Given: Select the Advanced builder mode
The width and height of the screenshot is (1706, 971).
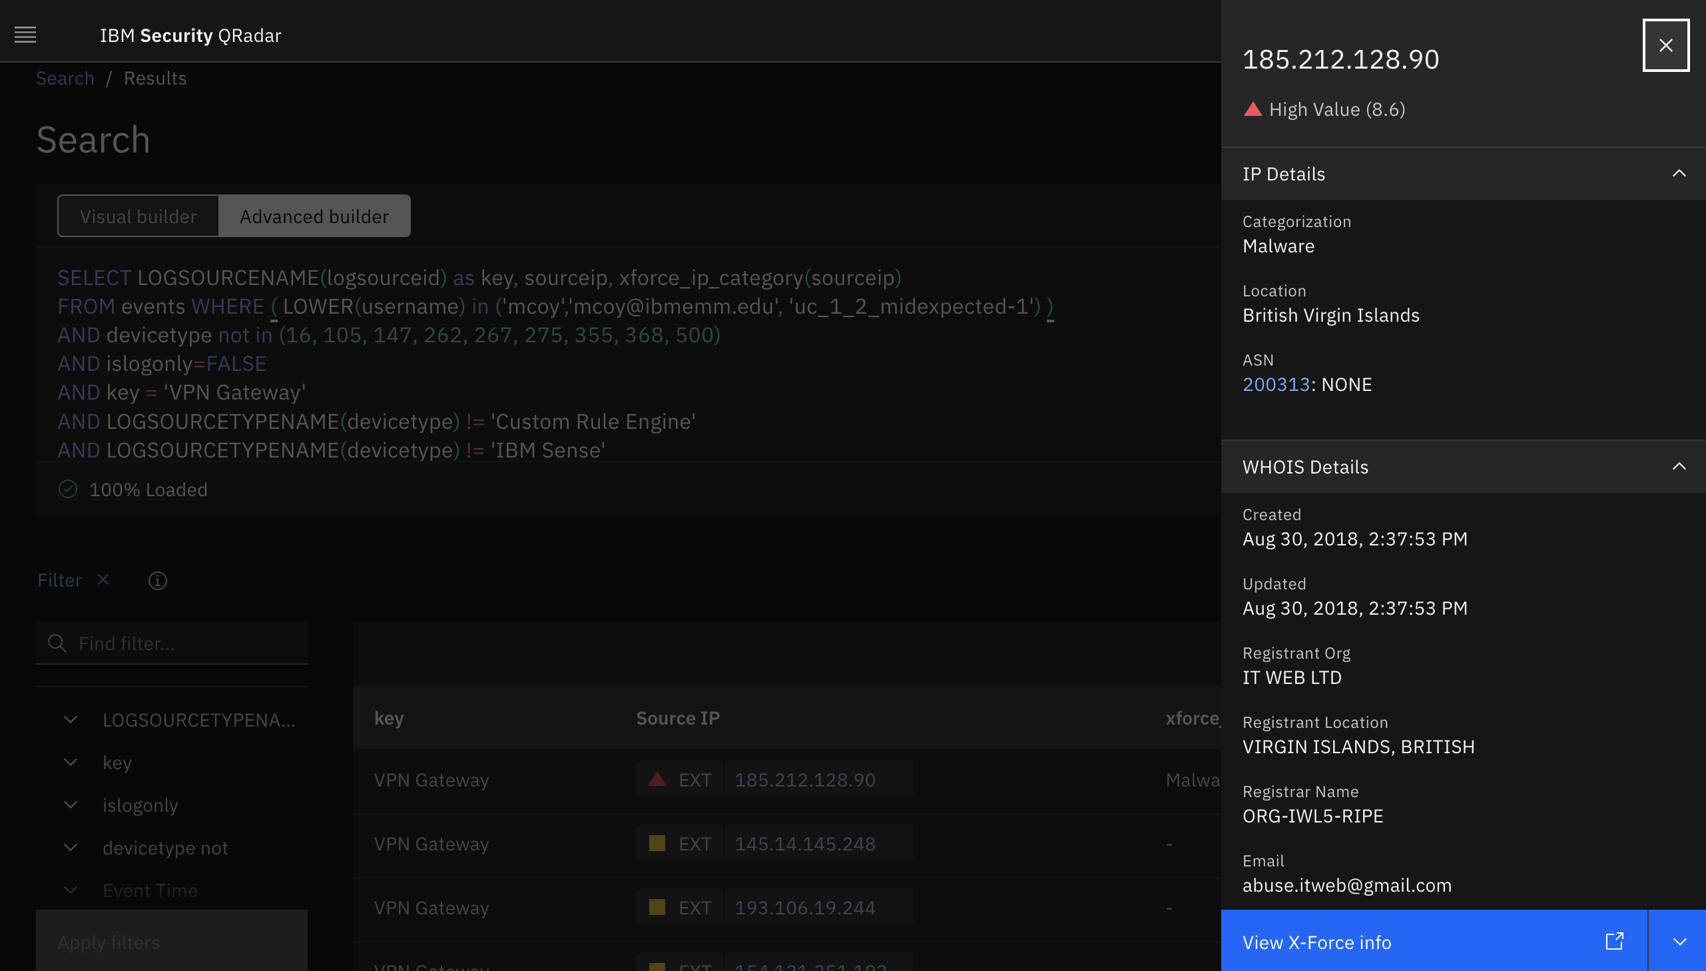Looking at the screenshot, I should tap(314, 216).
